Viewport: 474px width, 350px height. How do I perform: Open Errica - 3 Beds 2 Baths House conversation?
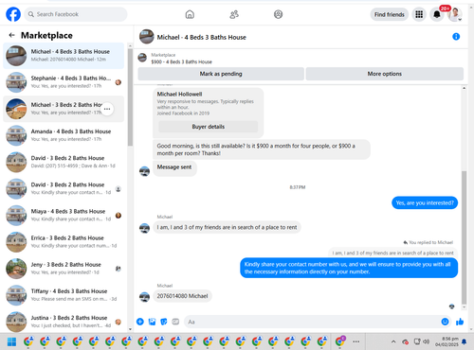[64, 242]
